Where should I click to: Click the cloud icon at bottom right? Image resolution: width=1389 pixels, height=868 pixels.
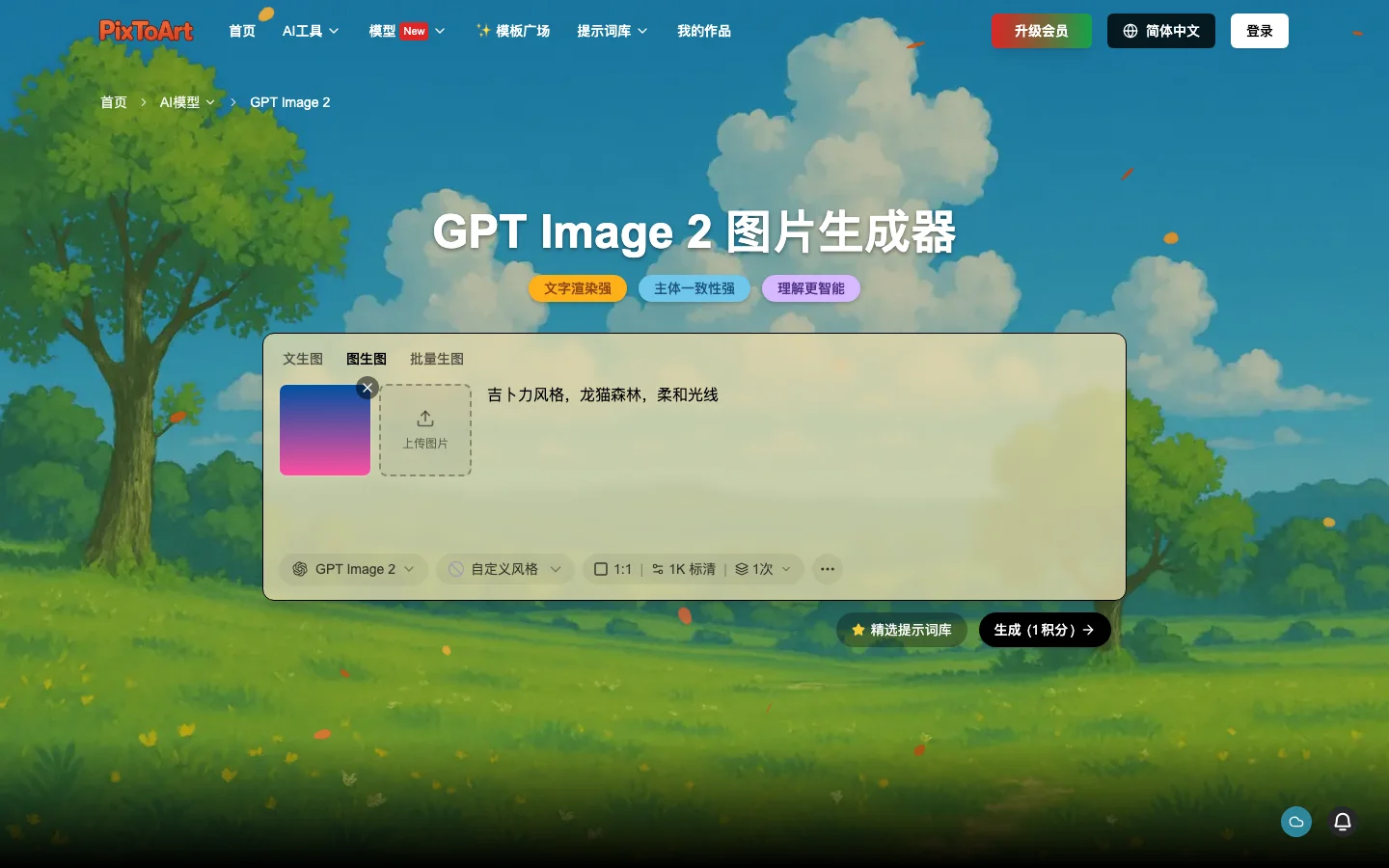[1296, 822]
